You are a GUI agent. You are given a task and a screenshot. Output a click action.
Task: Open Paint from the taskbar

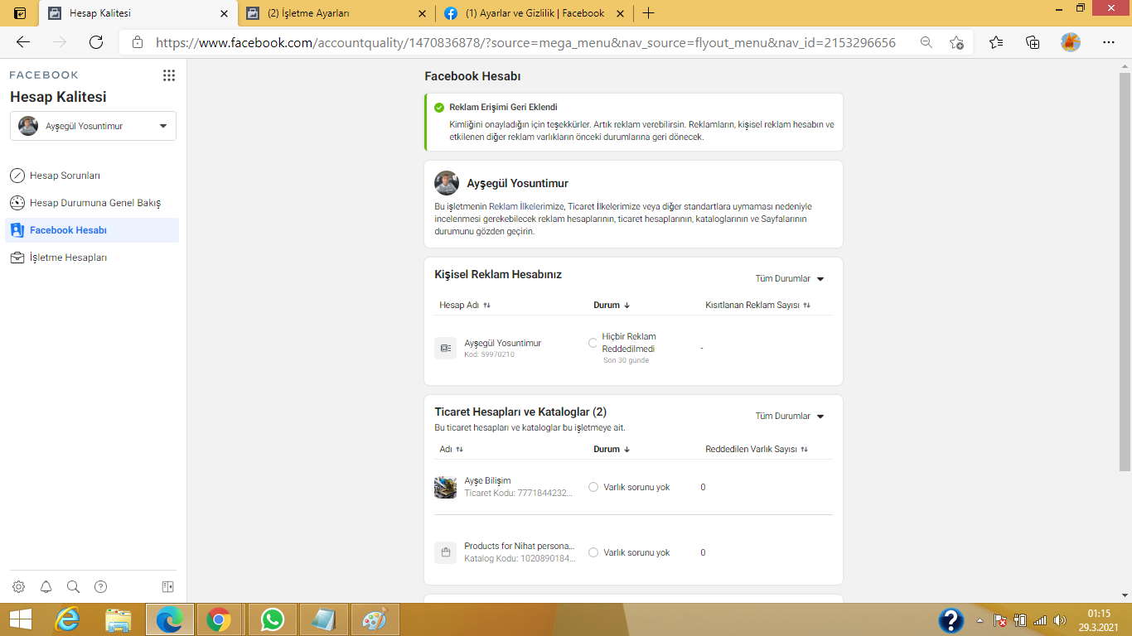pyautogui.click(x=375, y=619)
